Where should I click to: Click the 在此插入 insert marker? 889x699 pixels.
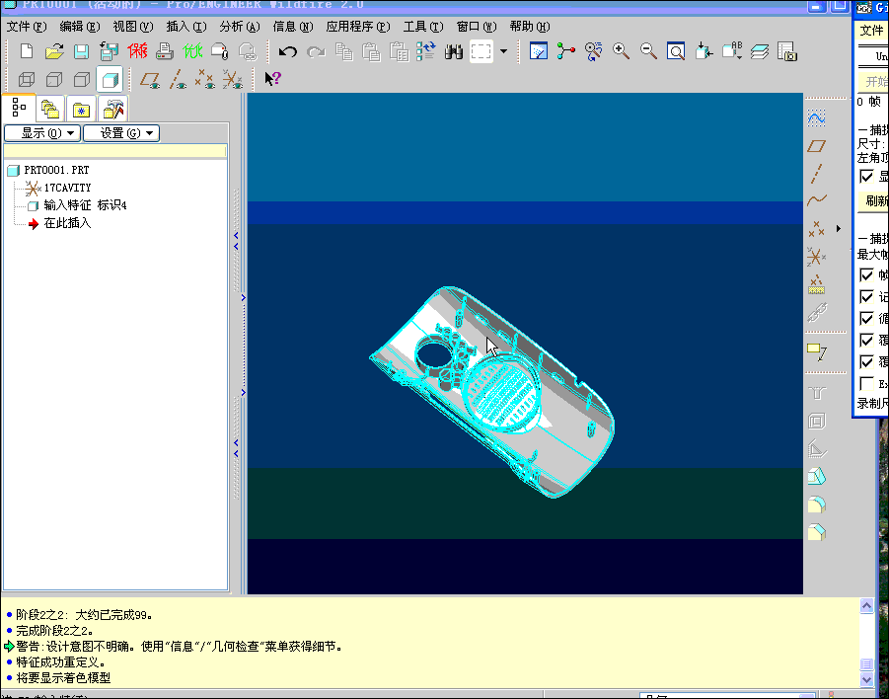[x=67, y=223]
